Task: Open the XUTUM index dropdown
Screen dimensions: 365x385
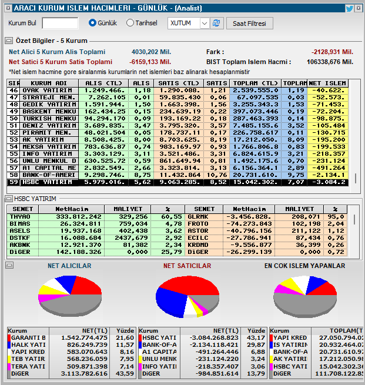Action: click(204, 23)
